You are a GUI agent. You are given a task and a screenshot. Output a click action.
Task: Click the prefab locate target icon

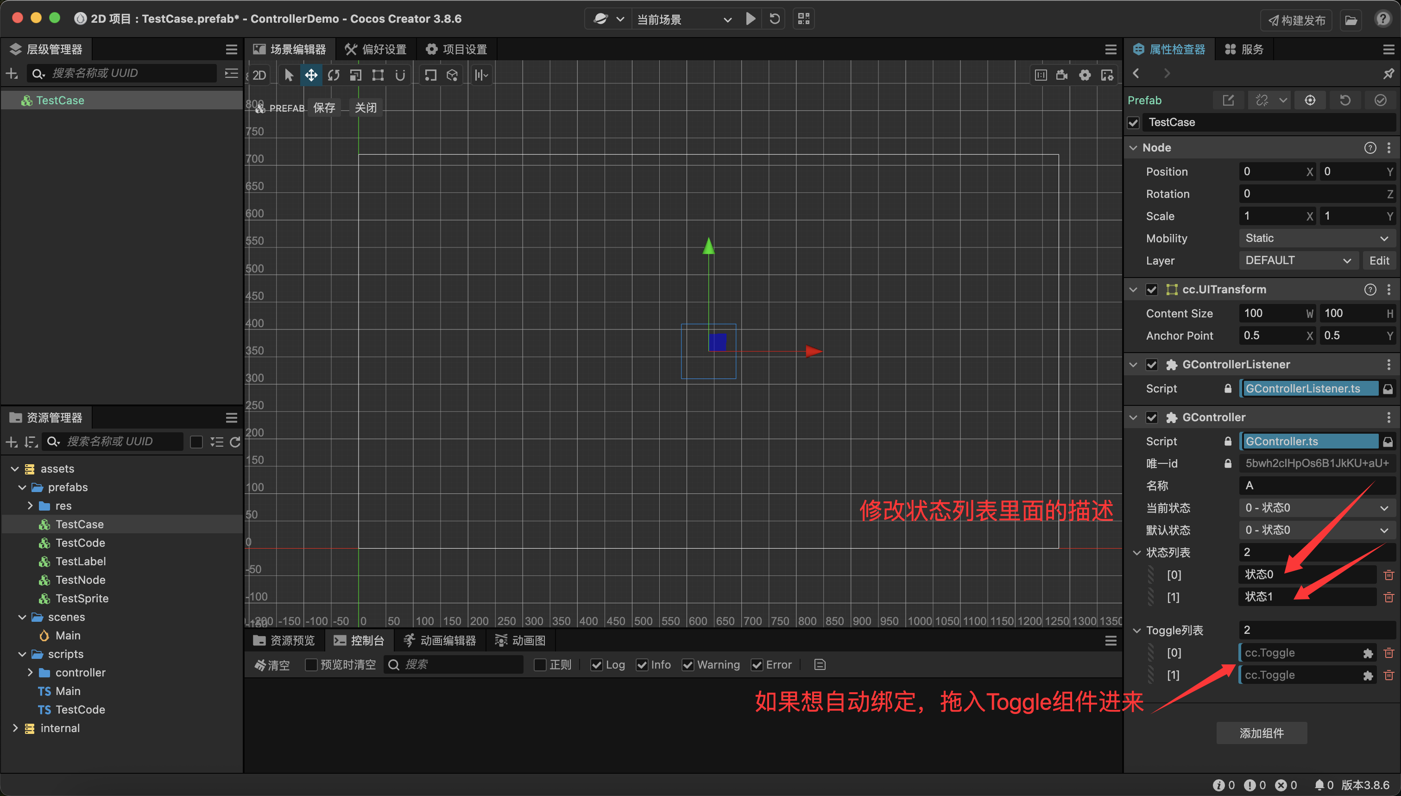tap(1310, 100)
